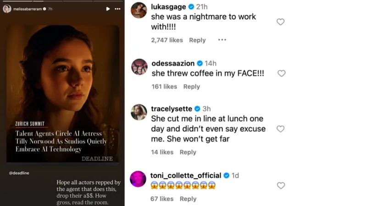This screenshot has width=367, height=206.
Task: Tap heart on tracelysette's comment
Action: click(280, 129)
